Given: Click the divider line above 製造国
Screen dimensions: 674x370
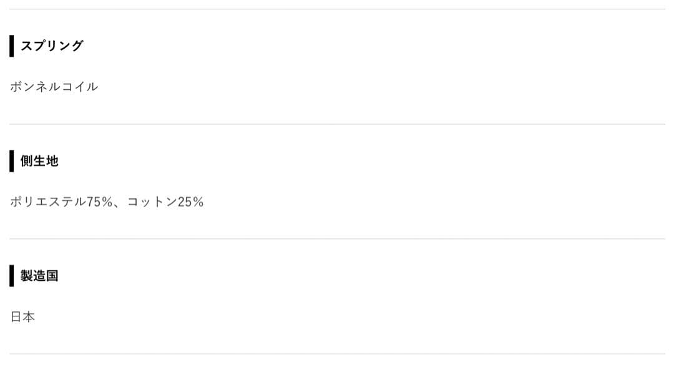Looking at the screenshot, I should point(337,239).
